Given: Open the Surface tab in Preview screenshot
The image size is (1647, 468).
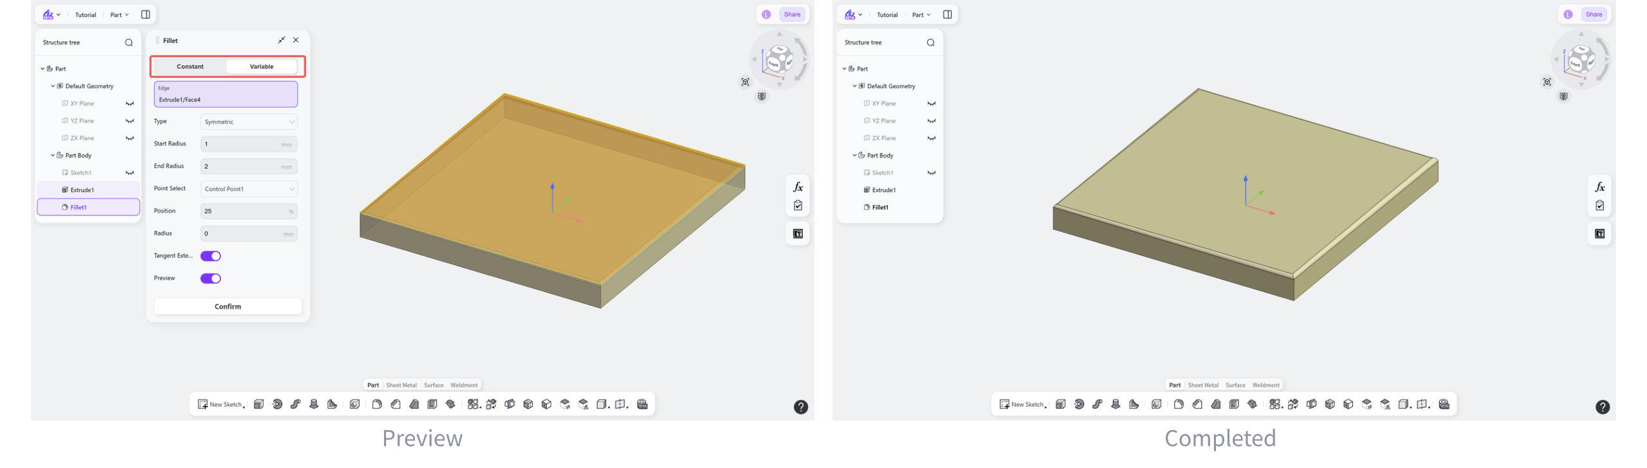Looking at the screenshot, I should pyautogui.click(x=434, y=385).
